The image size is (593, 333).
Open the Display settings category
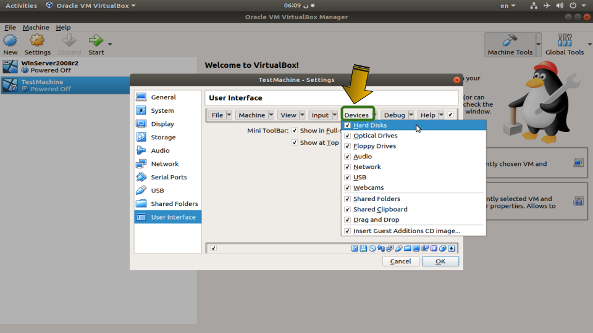[167, 124]
